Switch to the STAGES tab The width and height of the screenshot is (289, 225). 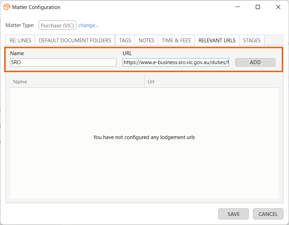[x=252, y=40]
